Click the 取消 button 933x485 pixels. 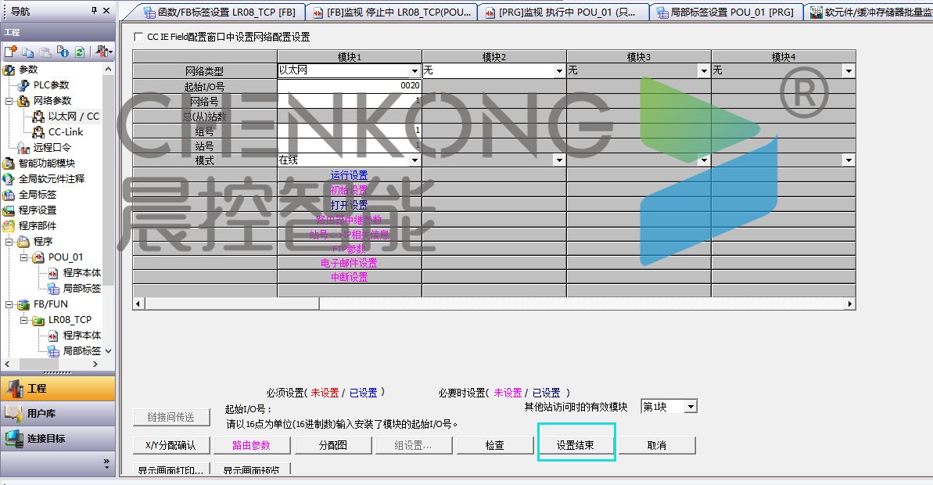[x=656, y=445]
